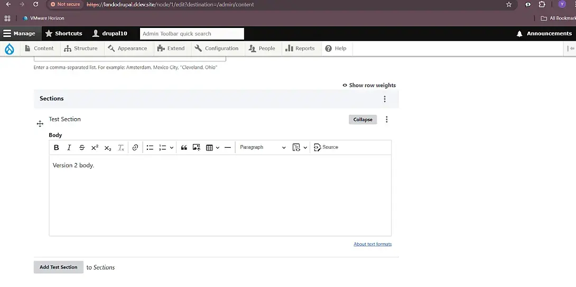The height and width of the screenshot is (287, 576).
Task: Open the Shortcuts toolbar tab
Action: point(63,33)
